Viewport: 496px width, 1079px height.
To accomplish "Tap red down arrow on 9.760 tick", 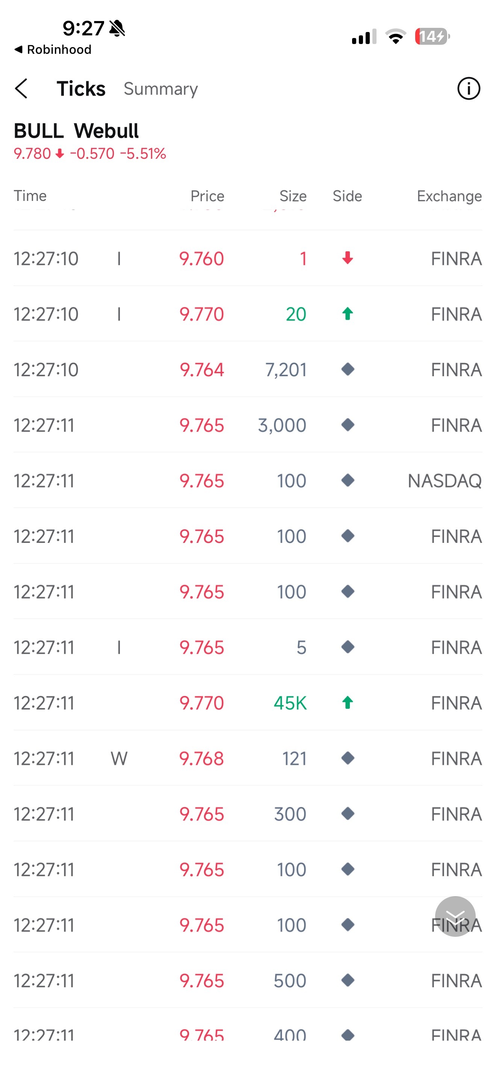I will tap(348, 258).
